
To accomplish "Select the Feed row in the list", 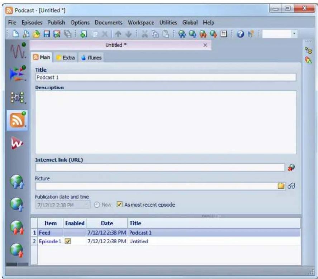I will coord(166,232).
